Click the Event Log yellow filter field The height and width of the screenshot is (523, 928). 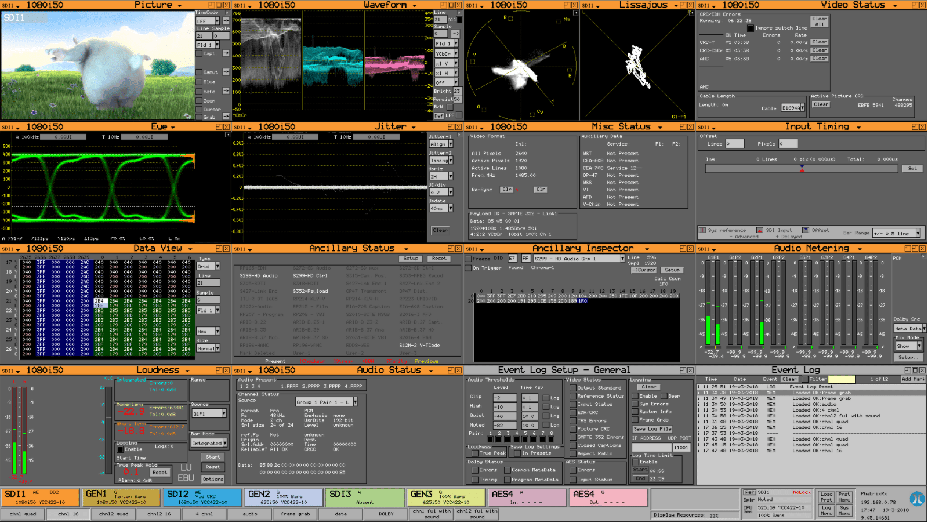pyautogui.click(x=842, y=379)
